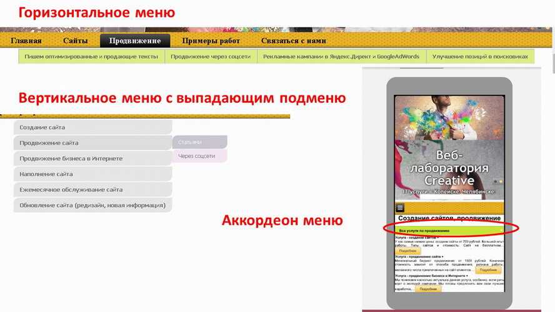Select Пишем оптимизированные и продающие тексты submenu
This screenshot has height=312, width=555.
[x=91, y=57]
